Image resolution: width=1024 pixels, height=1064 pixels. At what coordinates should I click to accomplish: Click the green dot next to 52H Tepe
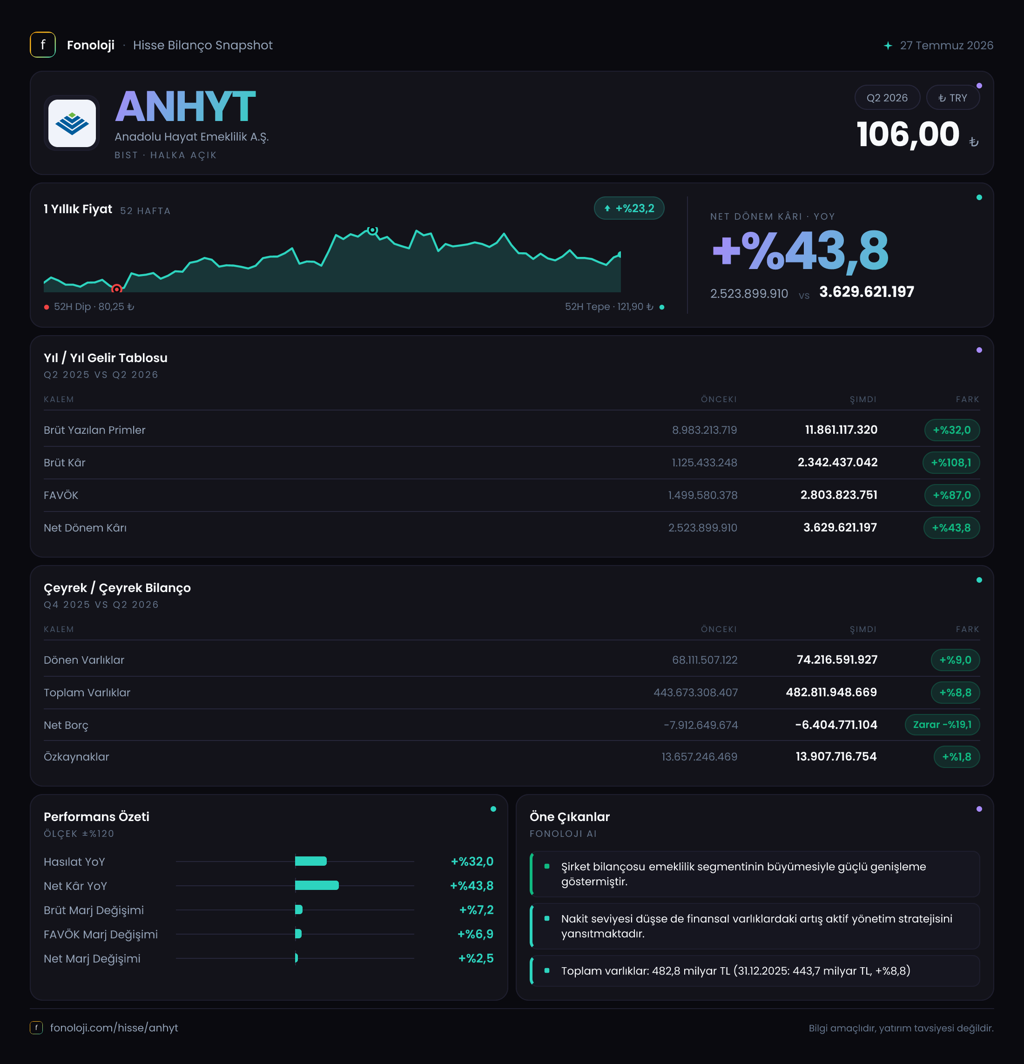(x=661, y=307)
